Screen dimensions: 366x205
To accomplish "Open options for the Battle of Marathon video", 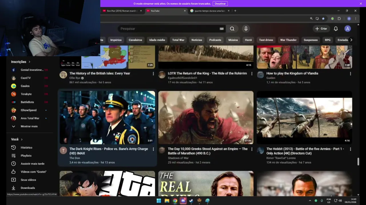I will (252, 149).
